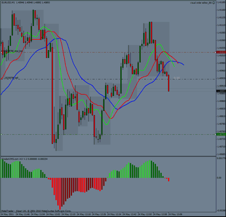Click the red 1.41021 stop loss price tag
Viewport: 226px width, 217px height.
coord(221,52)
